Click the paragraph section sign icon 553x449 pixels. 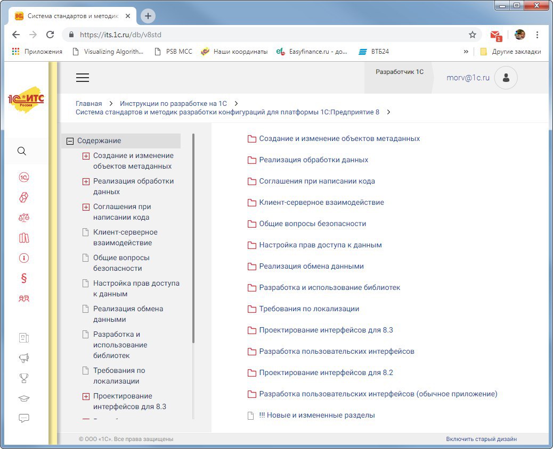(x=23, y=278)
